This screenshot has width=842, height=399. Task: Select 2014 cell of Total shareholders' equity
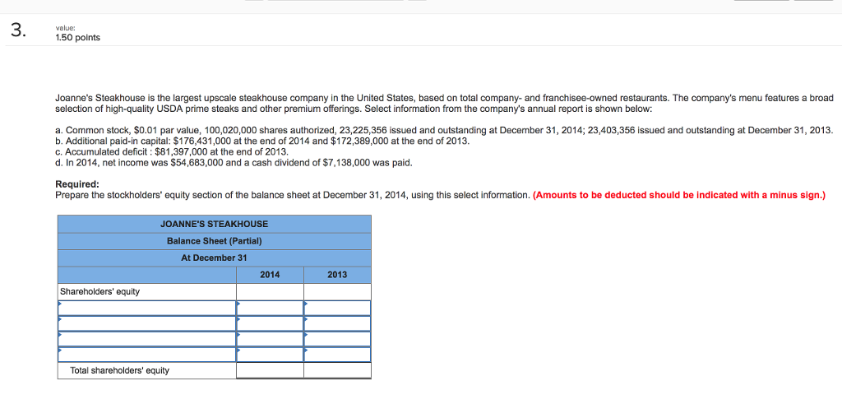(270, 370)
